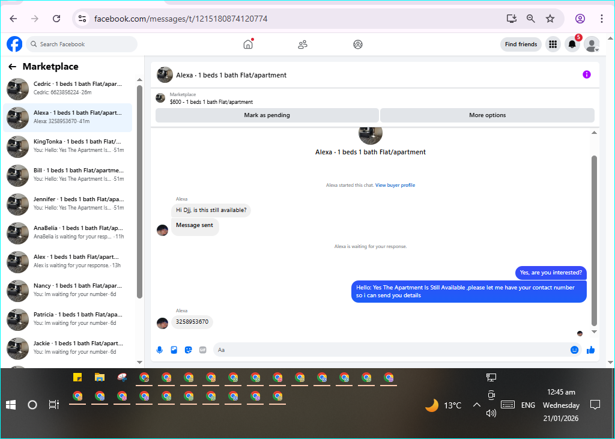Open Alexa's conversation in the list
This screenshot has height=439, width=615.
[68, 118]
